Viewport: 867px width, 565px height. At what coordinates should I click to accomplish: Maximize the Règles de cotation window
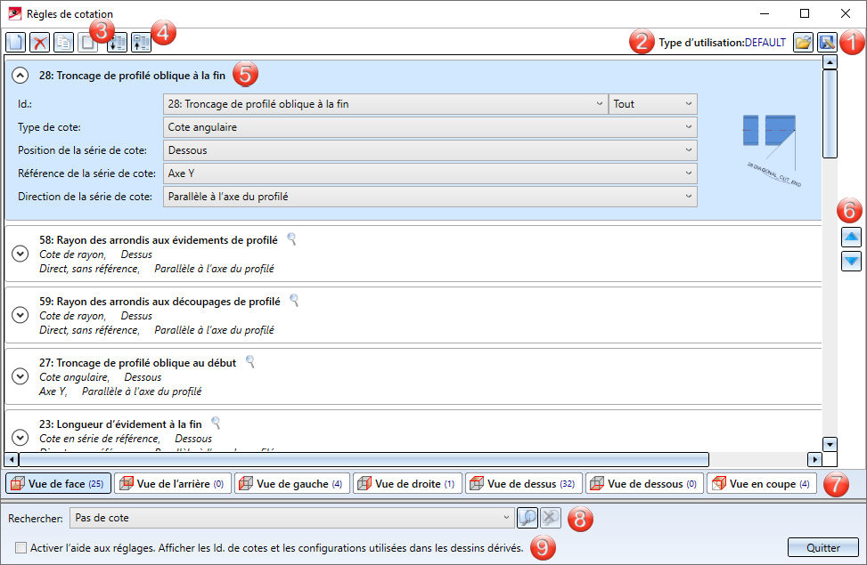click(x=805, y=13)
